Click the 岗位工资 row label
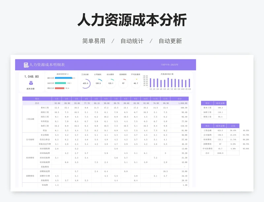Image resolution: width=264 pixels, height=202 pixels. (x=45, y=117)
